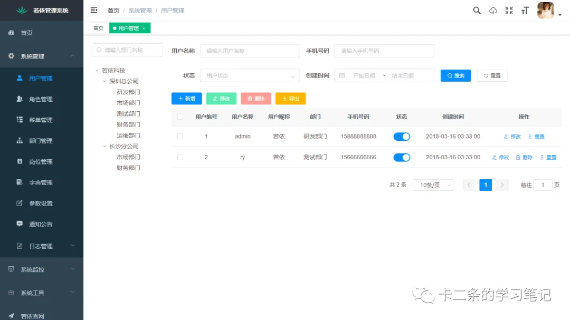Collapse the 长沙分公司 tree node
The width and height of the screenshot is (570, 320).
point(104,147)
